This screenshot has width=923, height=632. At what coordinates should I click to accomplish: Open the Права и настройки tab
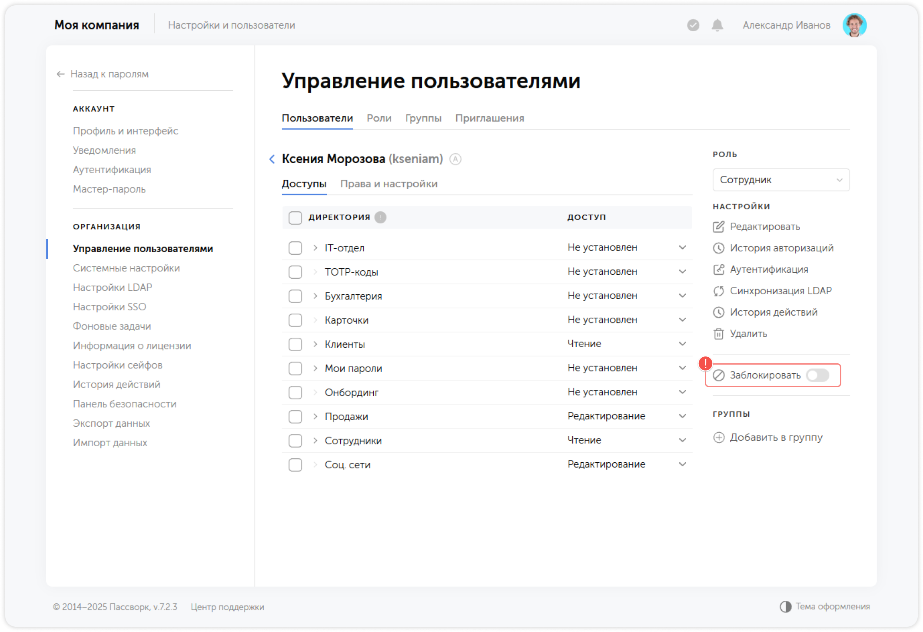coord(389,184)
